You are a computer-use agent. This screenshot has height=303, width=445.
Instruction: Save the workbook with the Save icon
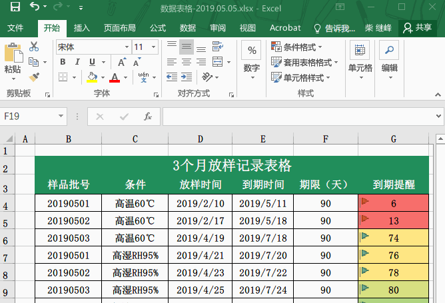(15, 7)
